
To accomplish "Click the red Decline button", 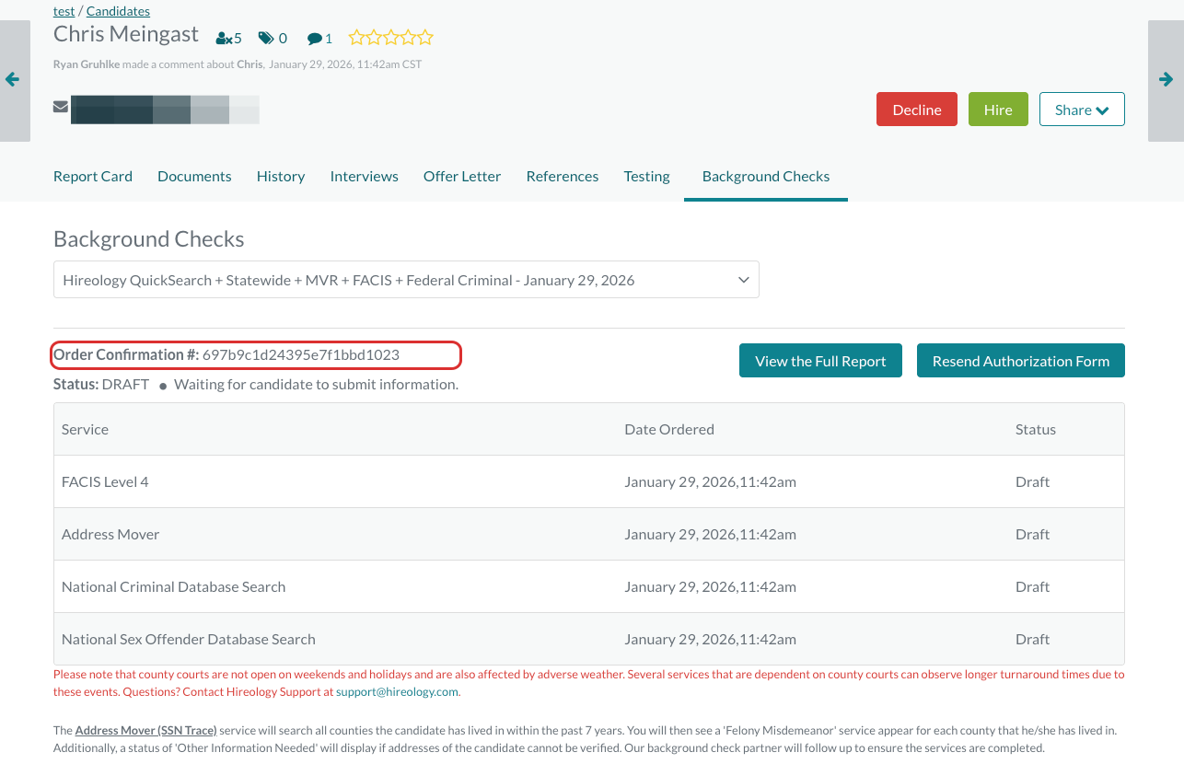I will pos(917,110).
